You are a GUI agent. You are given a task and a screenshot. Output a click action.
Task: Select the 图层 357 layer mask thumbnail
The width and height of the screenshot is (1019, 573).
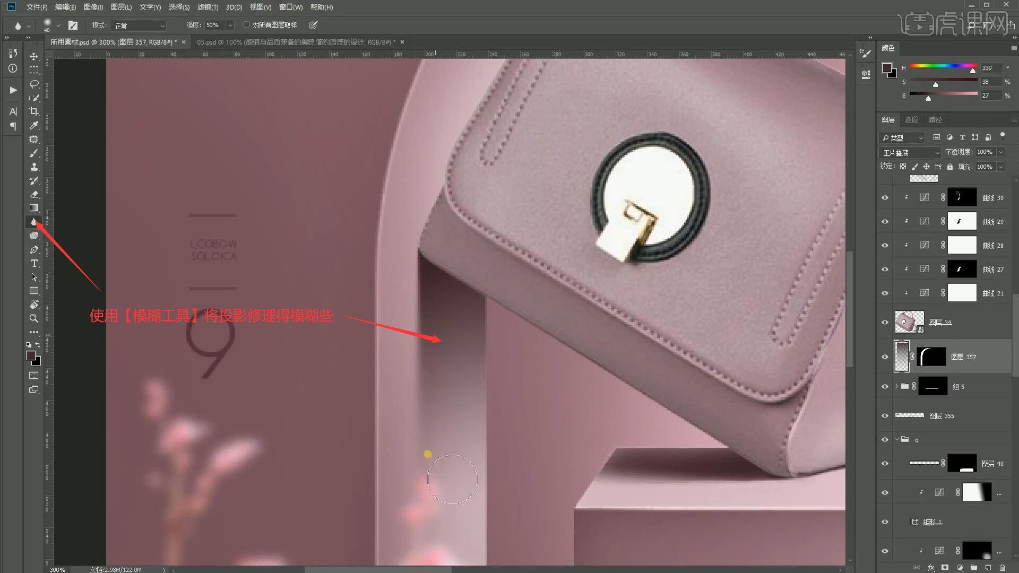coord(931,357)
